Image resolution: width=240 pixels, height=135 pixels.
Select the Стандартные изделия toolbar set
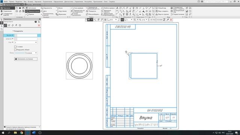pos(7,14)
